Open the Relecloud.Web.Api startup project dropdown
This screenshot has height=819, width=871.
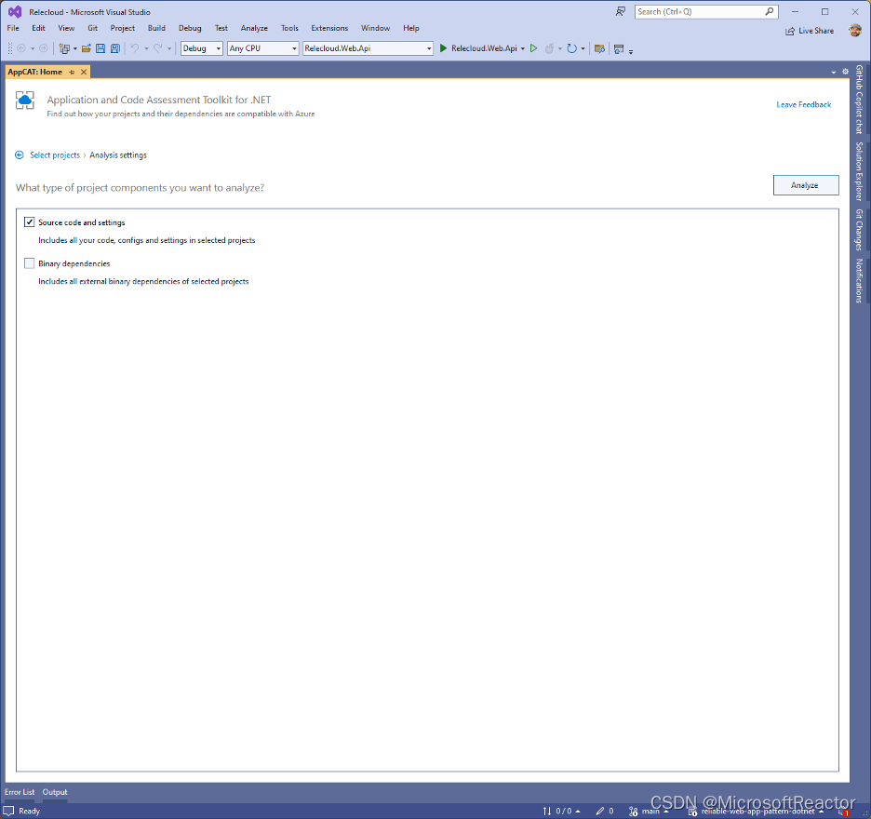point(368,48)
